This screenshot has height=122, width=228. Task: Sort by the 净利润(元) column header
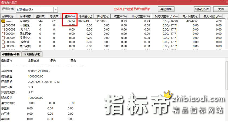[102, 16]
